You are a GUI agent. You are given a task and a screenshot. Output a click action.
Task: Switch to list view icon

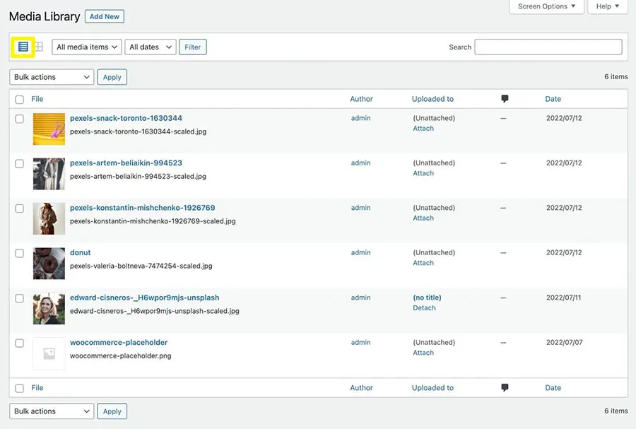[23, 47]
